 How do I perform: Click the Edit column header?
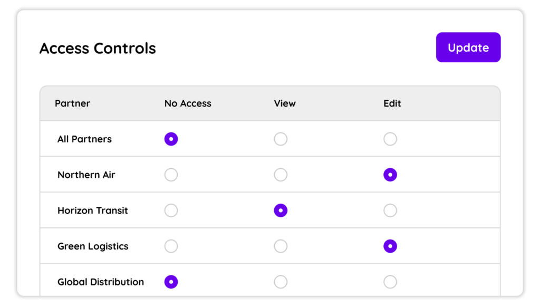coord(392,103)
